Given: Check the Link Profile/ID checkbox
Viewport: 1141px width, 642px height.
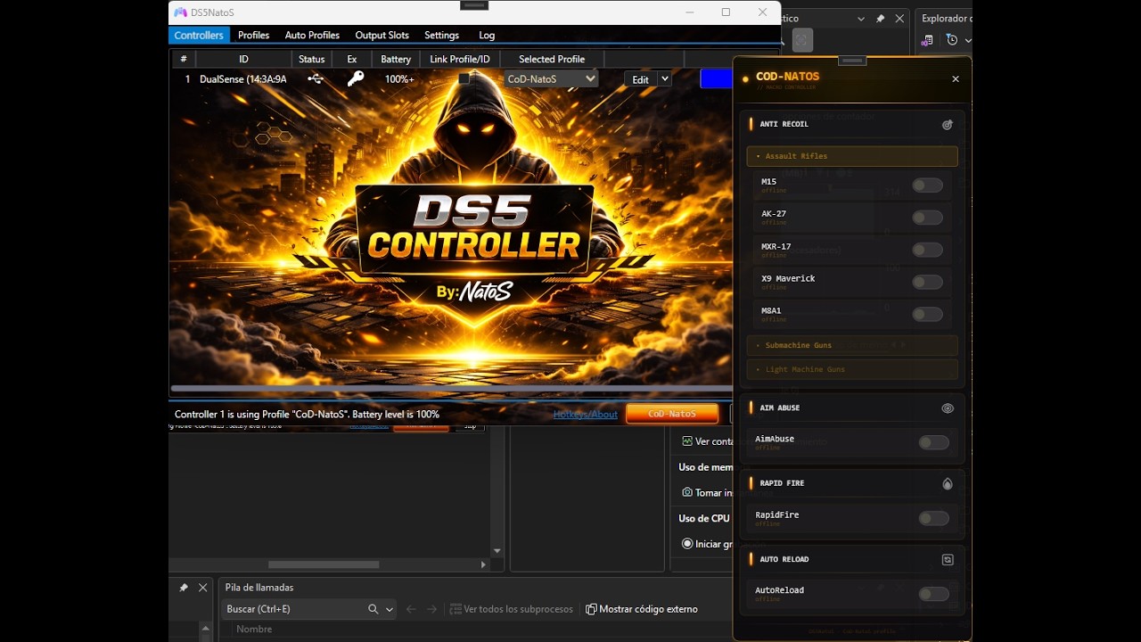Looking at the screenshot, I should [464, 78].
